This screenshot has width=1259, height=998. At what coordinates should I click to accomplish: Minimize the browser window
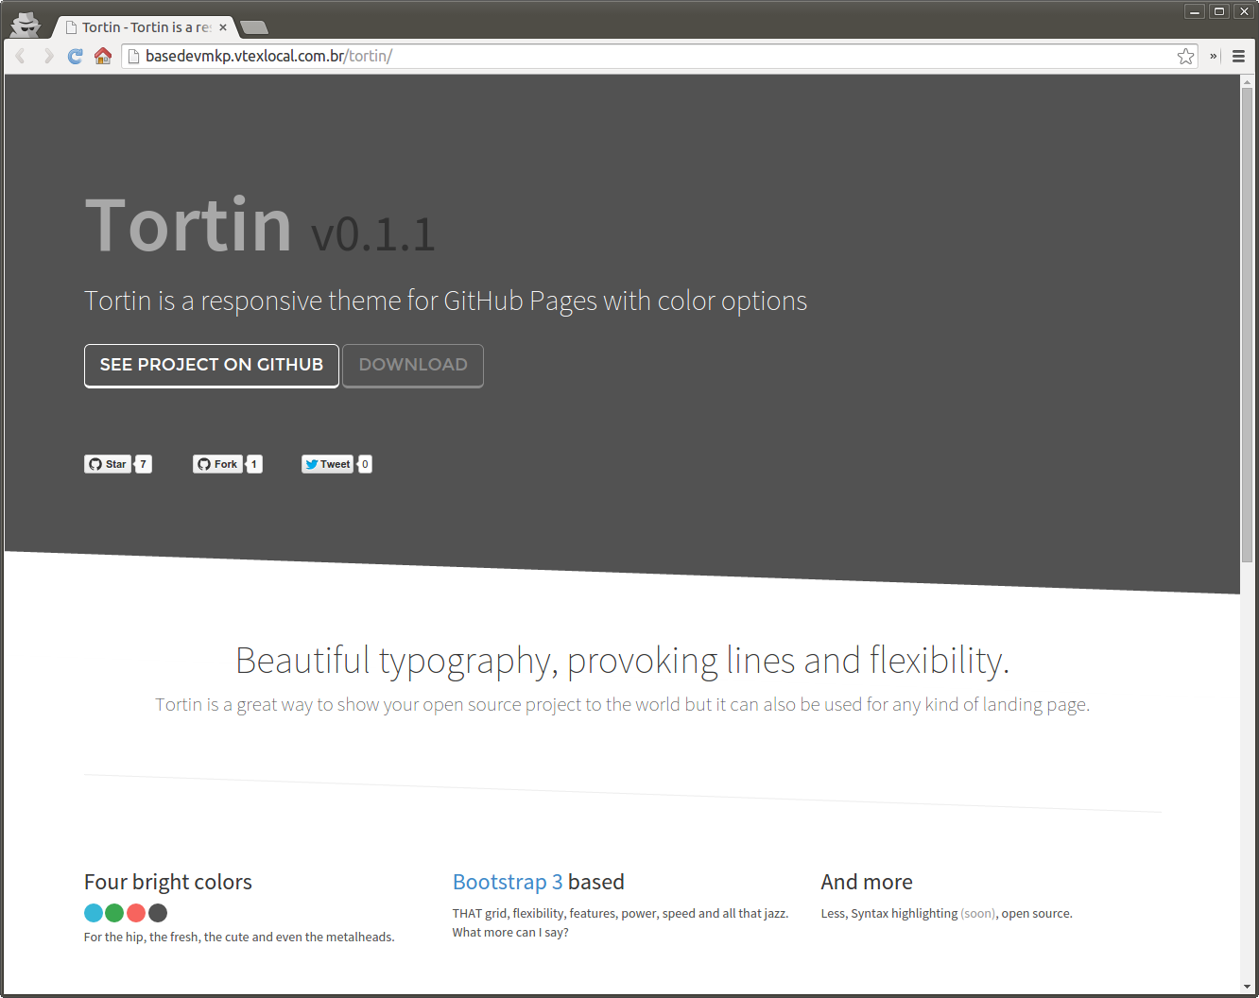pyautogui.click(x=1195, y=11)
